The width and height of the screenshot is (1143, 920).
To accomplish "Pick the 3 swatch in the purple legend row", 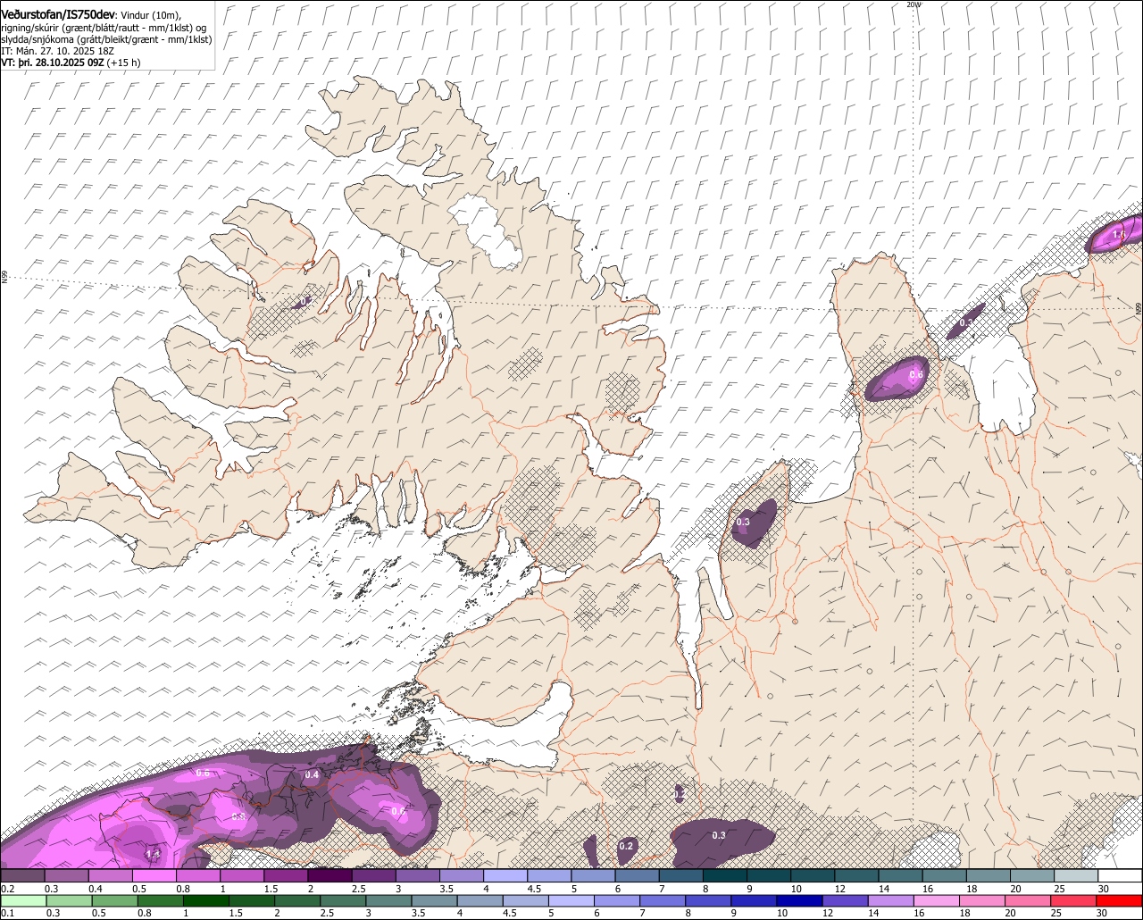I will (417, 876).
